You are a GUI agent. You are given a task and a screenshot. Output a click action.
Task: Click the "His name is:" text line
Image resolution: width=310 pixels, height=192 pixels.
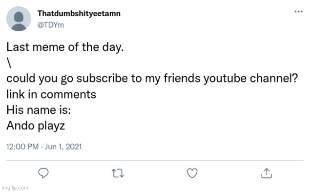[39, 110]
